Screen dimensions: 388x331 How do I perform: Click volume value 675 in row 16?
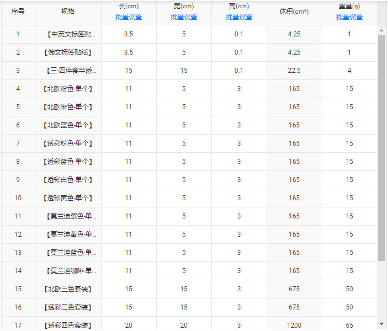tap(294, 307)
